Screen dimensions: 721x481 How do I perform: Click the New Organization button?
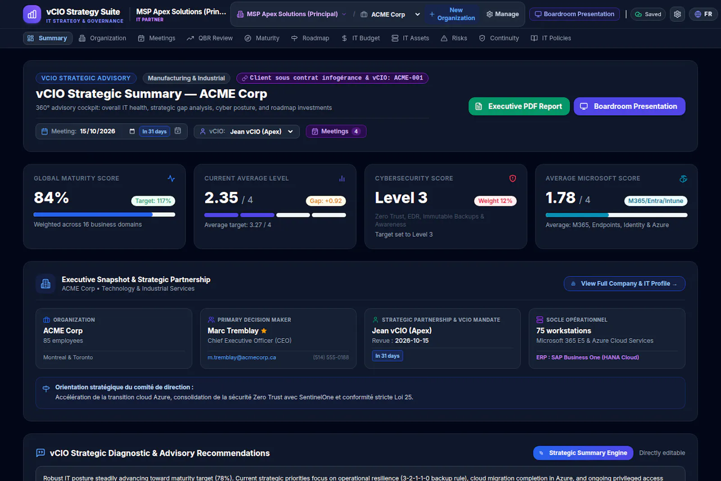(x=452, y=14)
